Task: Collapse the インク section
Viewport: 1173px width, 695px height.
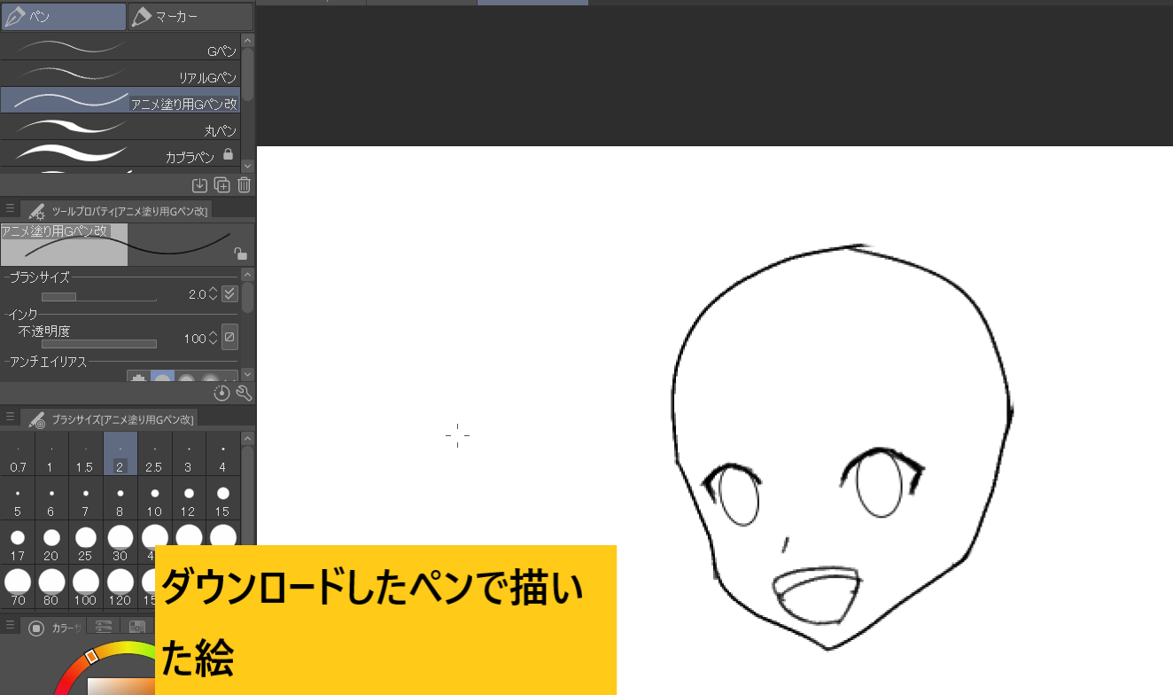Action: point(7,313)
